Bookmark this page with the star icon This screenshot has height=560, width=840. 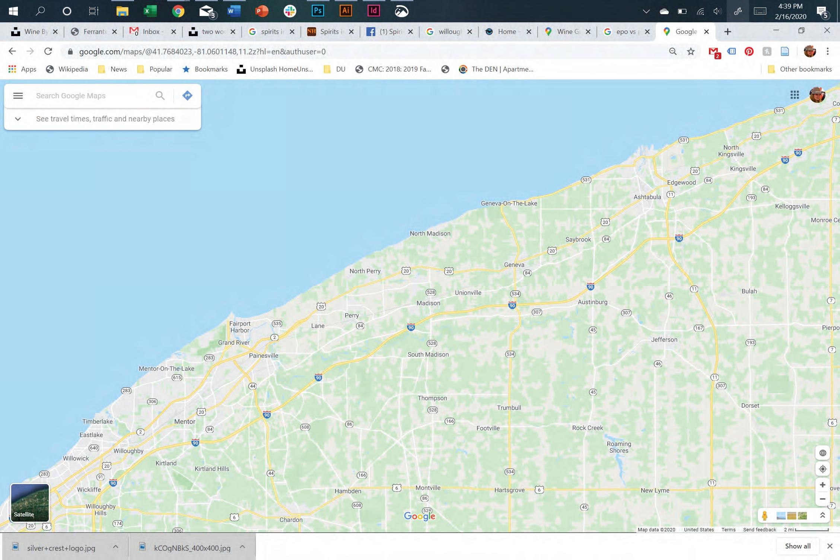click(x=691, y=51)
